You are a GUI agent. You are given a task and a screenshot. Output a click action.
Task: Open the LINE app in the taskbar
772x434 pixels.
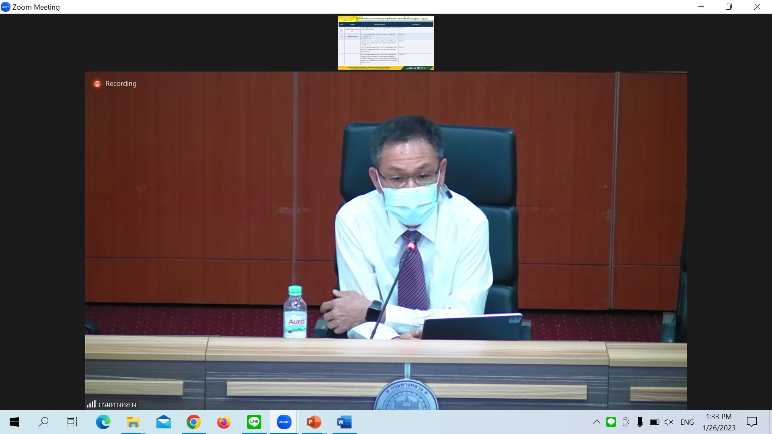(x=254, y=422)
